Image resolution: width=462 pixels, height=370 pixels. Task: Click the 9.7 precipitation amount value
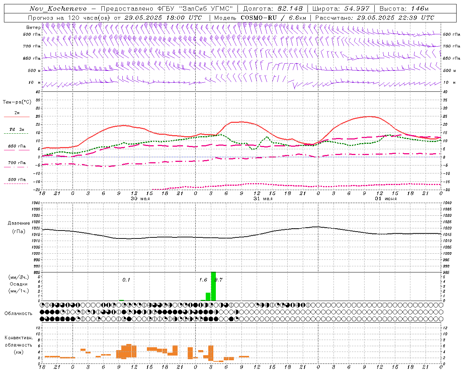[x=219, y=280]
